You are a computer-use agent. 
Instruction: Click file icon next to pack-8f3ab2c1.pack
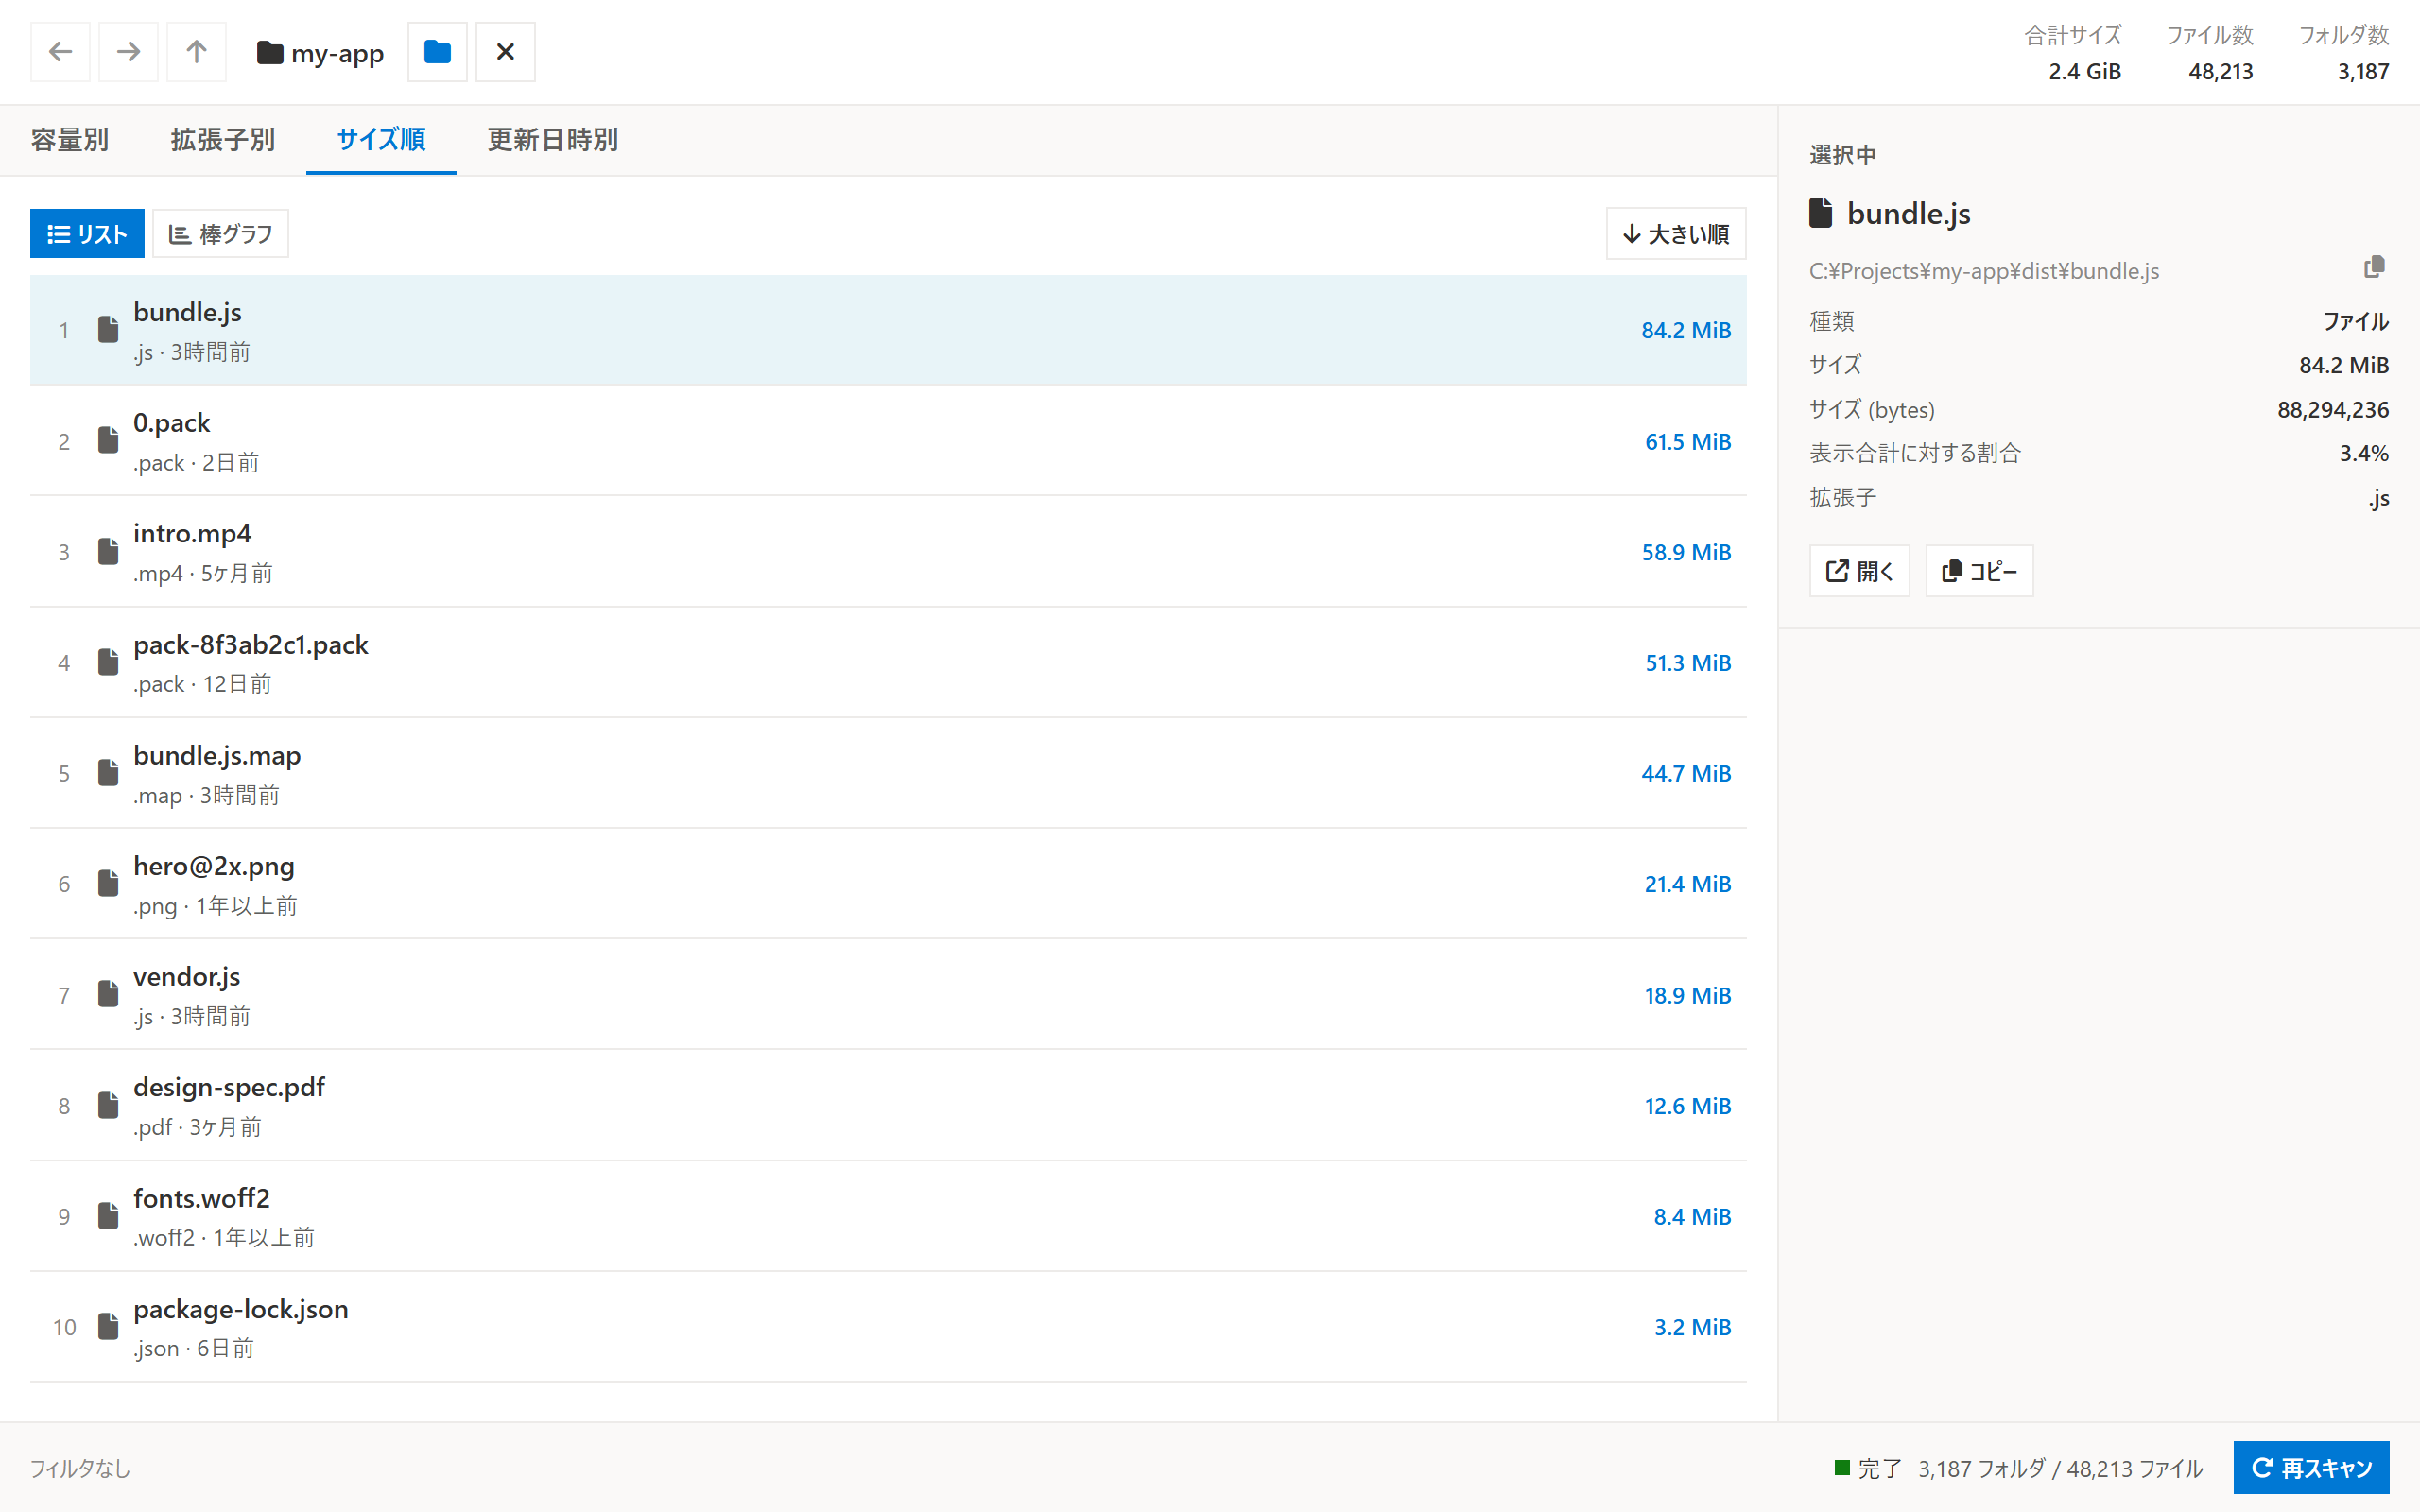coord(108,662)
